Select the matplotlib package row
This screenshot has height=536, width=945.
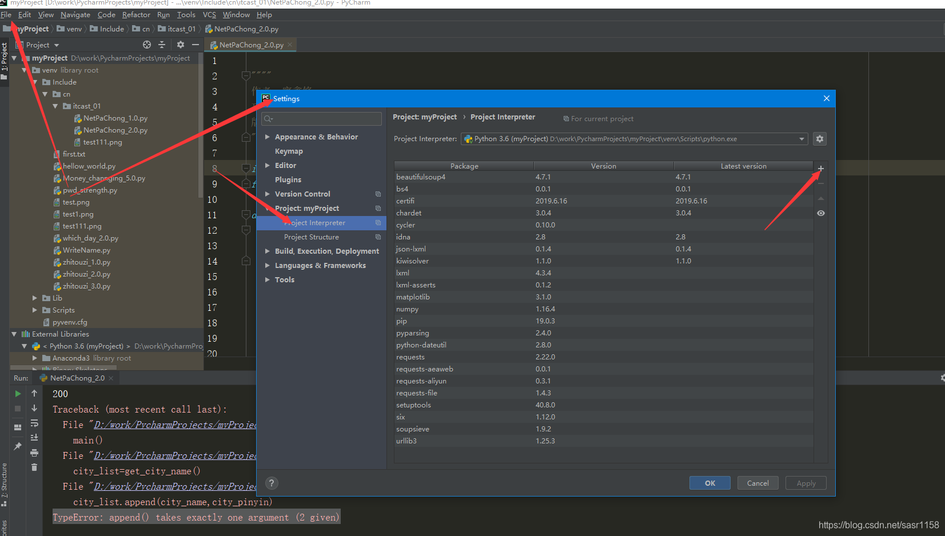point(604,297)
